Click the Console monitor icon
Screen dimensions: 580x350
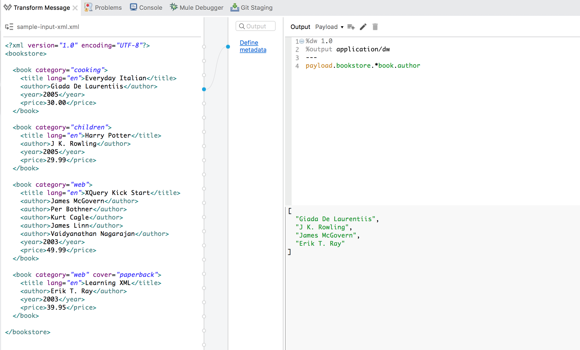click(x=133, y=7)
